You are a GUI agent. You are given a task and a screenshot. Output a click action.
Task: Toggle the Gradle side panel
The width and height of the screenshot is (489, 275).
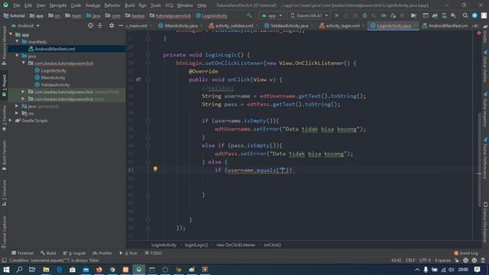point(485,34)
